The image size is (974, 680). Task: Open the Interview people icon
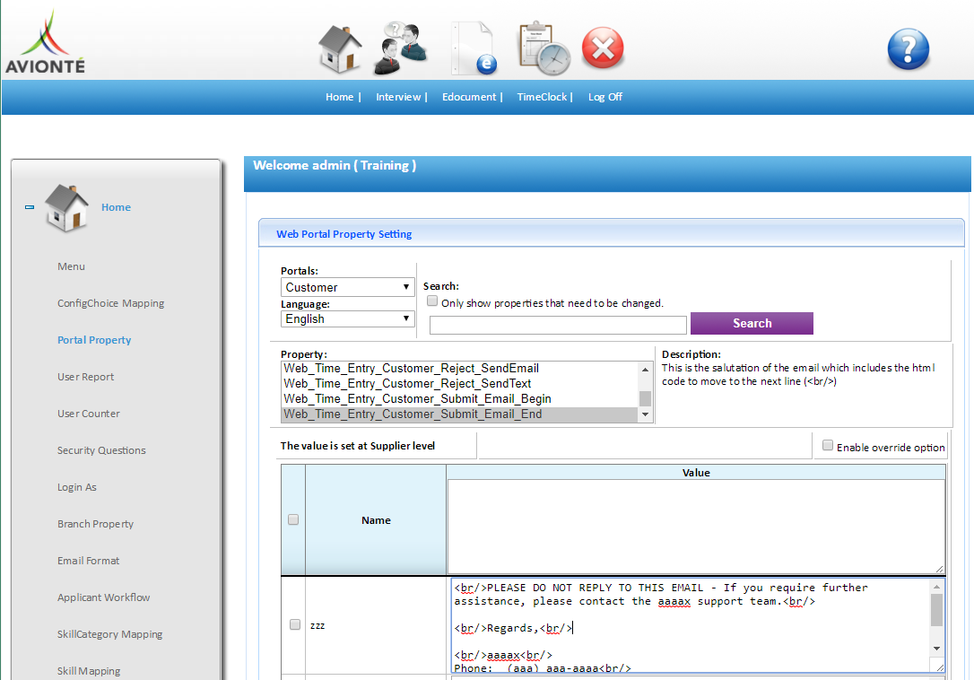click(x=400, y=48)
